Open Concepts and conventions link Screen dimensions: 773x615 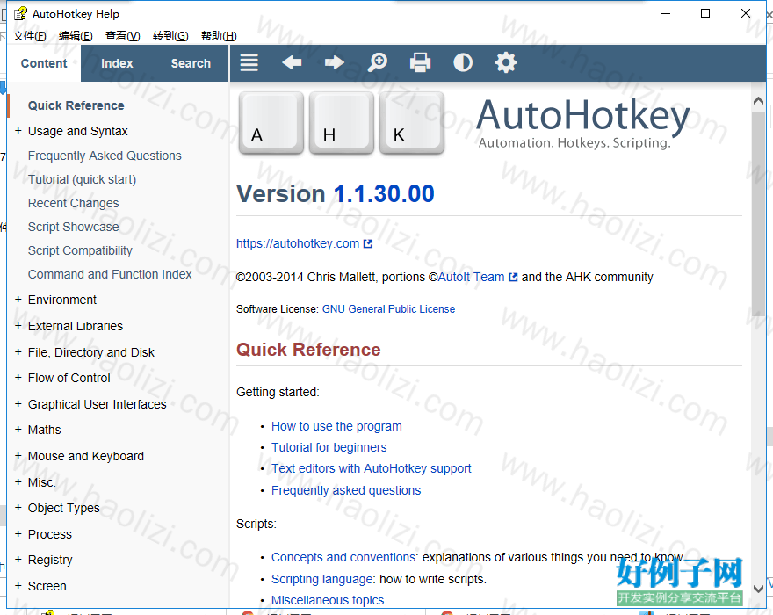[x=343, y=557]
